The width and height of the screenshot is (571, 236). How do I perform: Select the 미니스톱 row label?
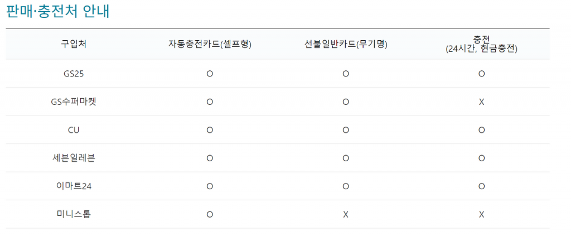click(x=74, y=214)
